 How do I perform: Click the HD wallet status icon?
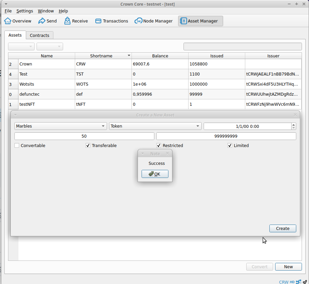point(292,282)
